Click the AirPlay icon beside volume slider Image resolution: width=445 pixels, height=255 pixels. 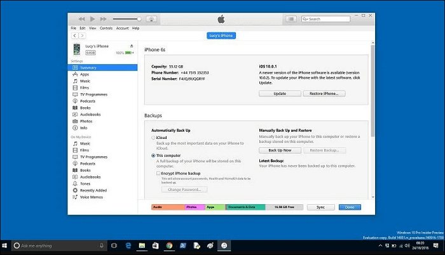point(152,19)
